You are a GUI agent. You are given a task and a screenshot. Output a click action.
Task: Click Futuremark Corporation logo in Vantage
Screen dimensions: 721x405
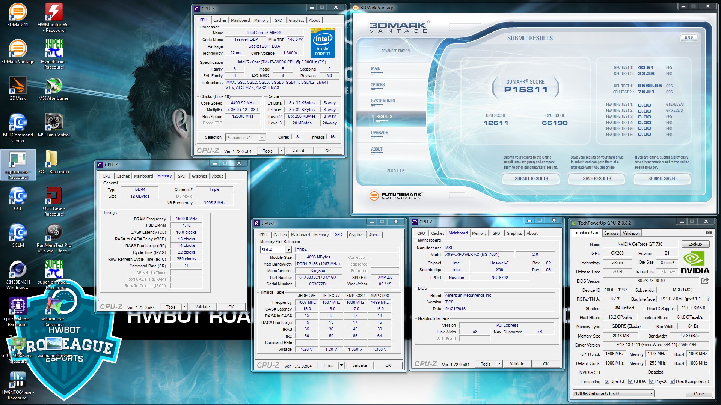click(x=395, y=196)
